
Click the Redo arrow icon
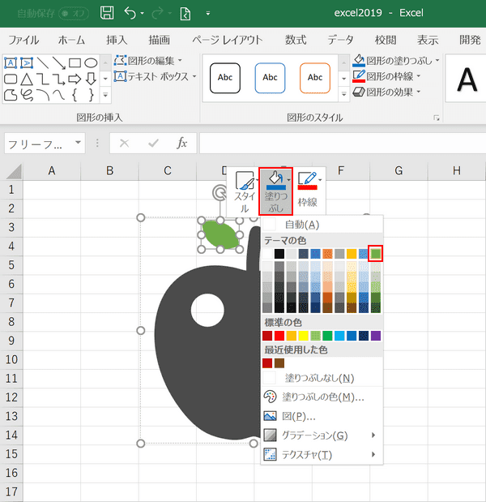[158, 13]
